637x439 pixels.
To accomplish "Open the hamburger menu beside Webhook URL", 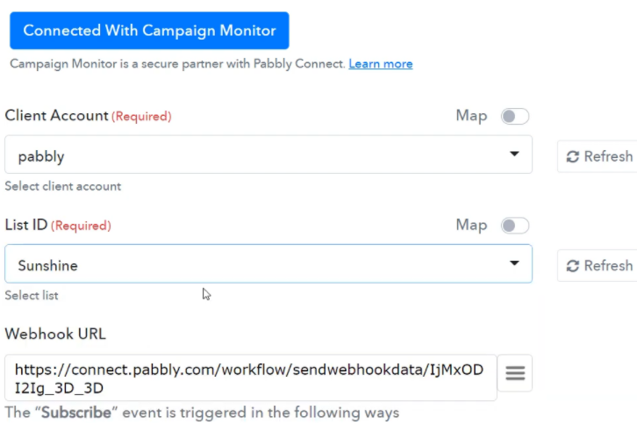I will point(515,374).
